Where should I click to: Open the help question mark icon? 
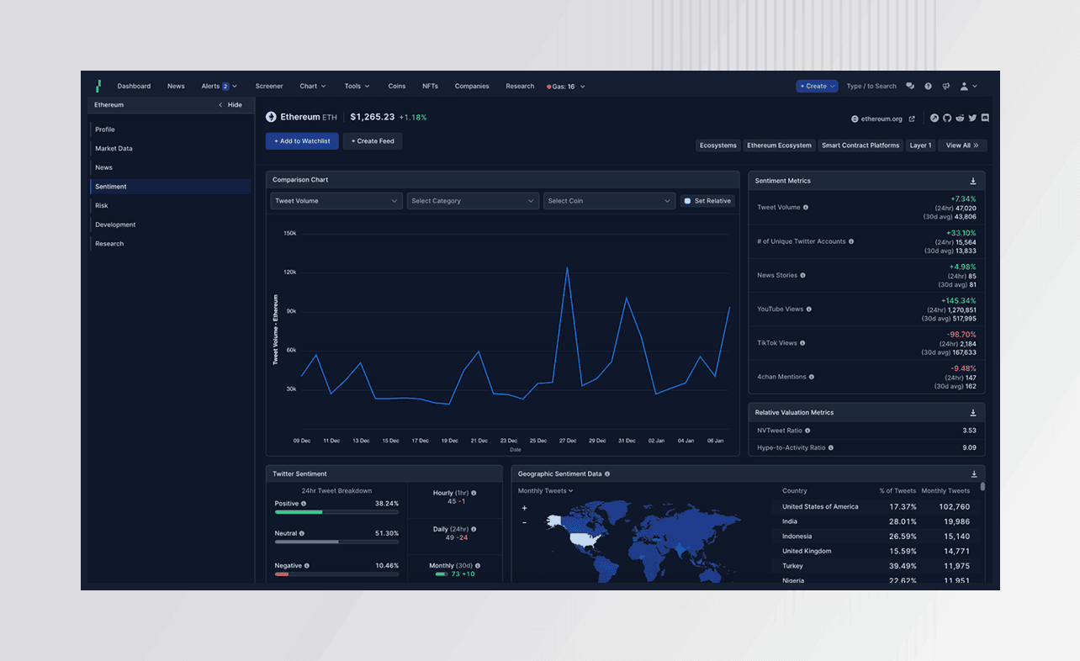coord(928,86)
